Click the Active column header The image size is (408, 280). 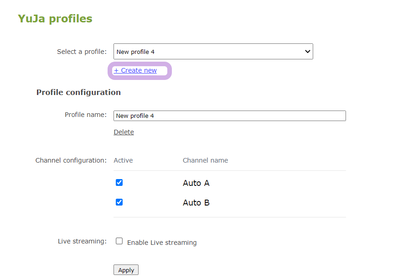coord(123,160)
